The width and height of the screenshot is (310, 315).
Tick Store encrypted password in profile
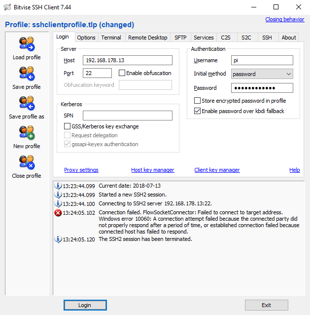(x=197, y=100)
